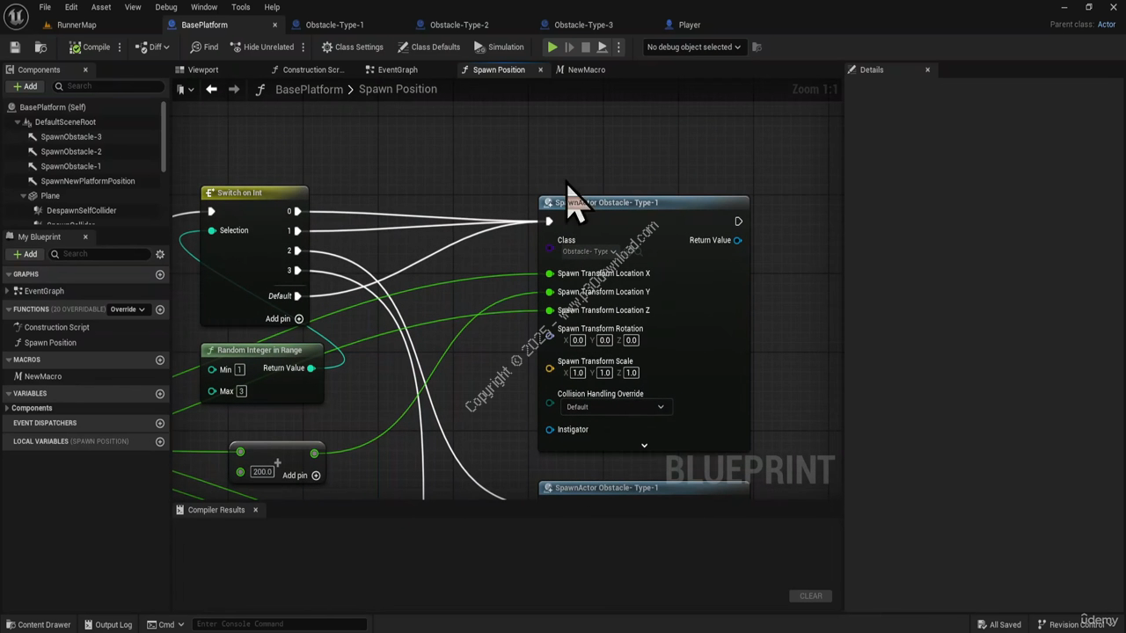Click the CLEAR button in Compiler Results
This screenshot has height=633, width=1126.
810,596
